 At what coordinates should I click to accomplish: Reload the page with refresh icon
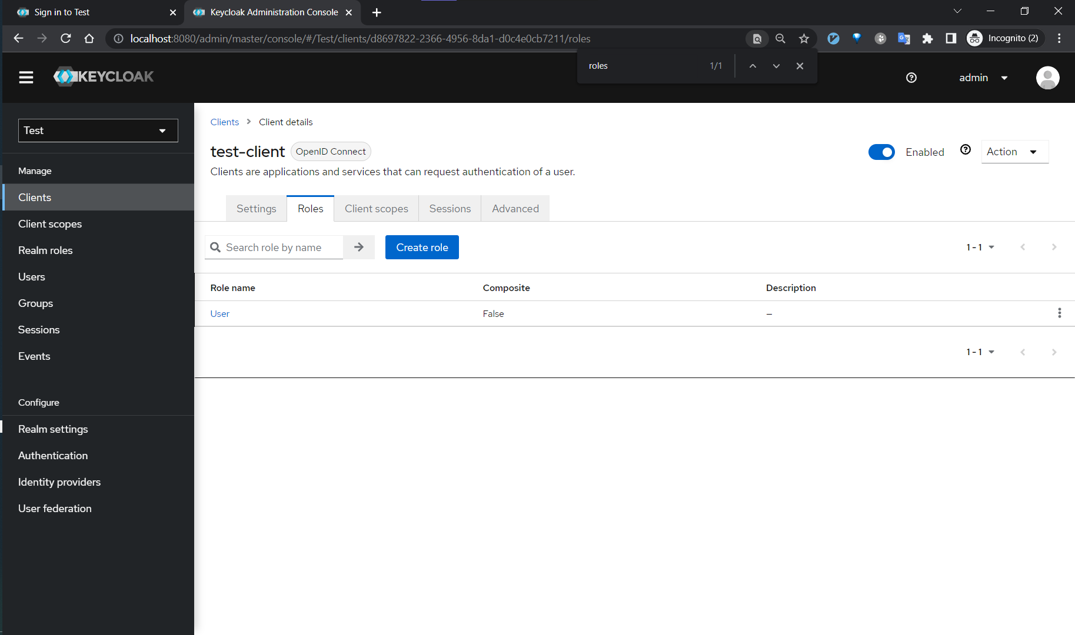[66, 38]
